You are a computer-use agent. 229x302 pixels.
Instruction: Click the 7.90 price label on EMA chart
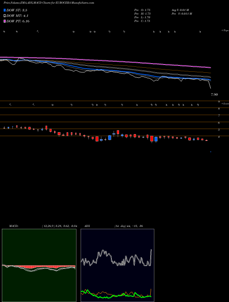[214, 95]
